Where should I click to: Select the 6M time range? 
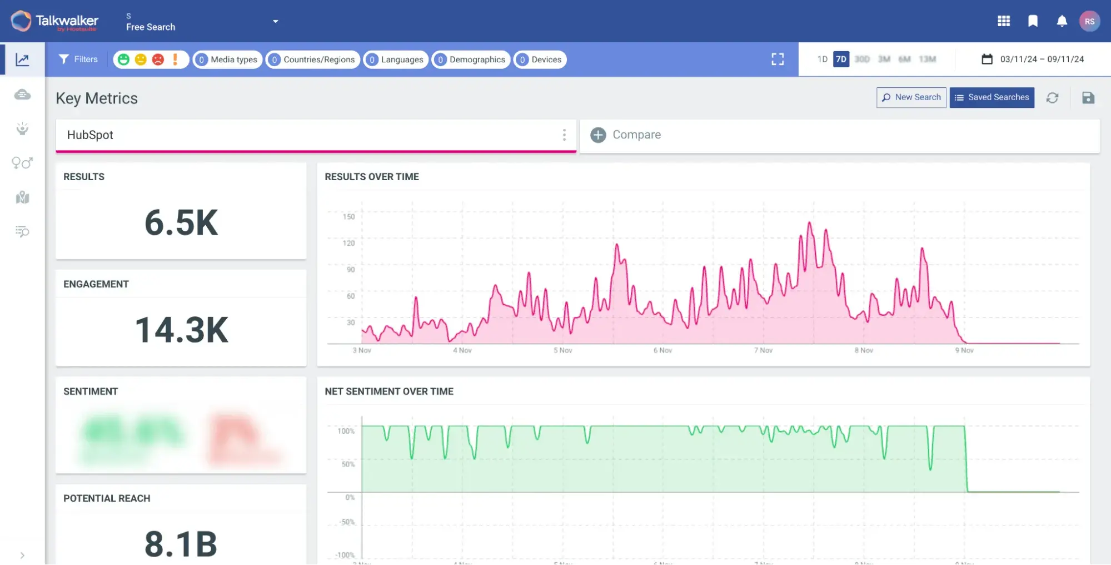coord(905,59)
